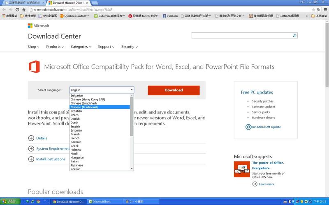
Task: Open the Products menu
Action: pyautogui.click(x=55, y=47)
